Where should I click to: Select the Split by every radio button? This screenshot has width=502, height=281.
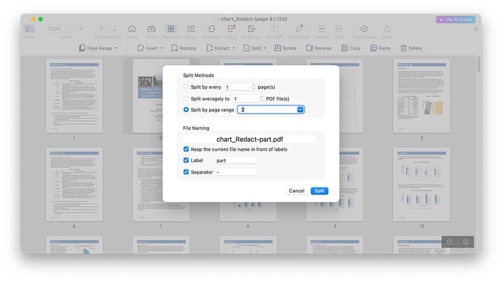click(186, 87)
